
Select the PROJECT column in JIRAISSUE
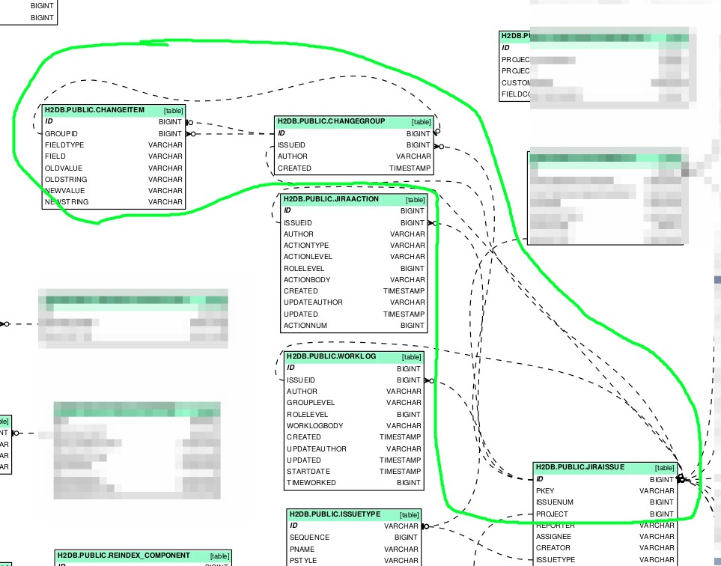605,514
